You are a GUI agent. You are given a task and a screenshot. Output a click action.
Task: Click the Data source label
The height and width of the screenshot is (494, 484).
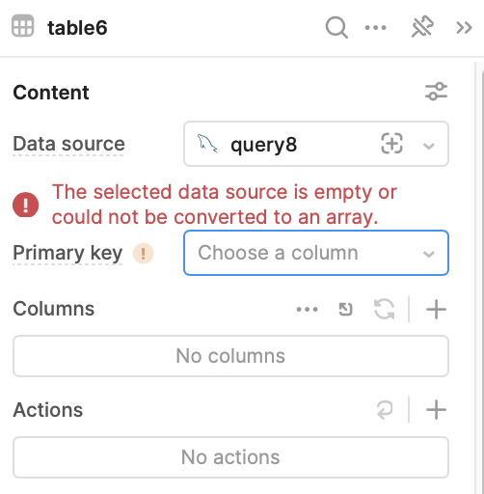pyautogui.click(x=68, y=144)
